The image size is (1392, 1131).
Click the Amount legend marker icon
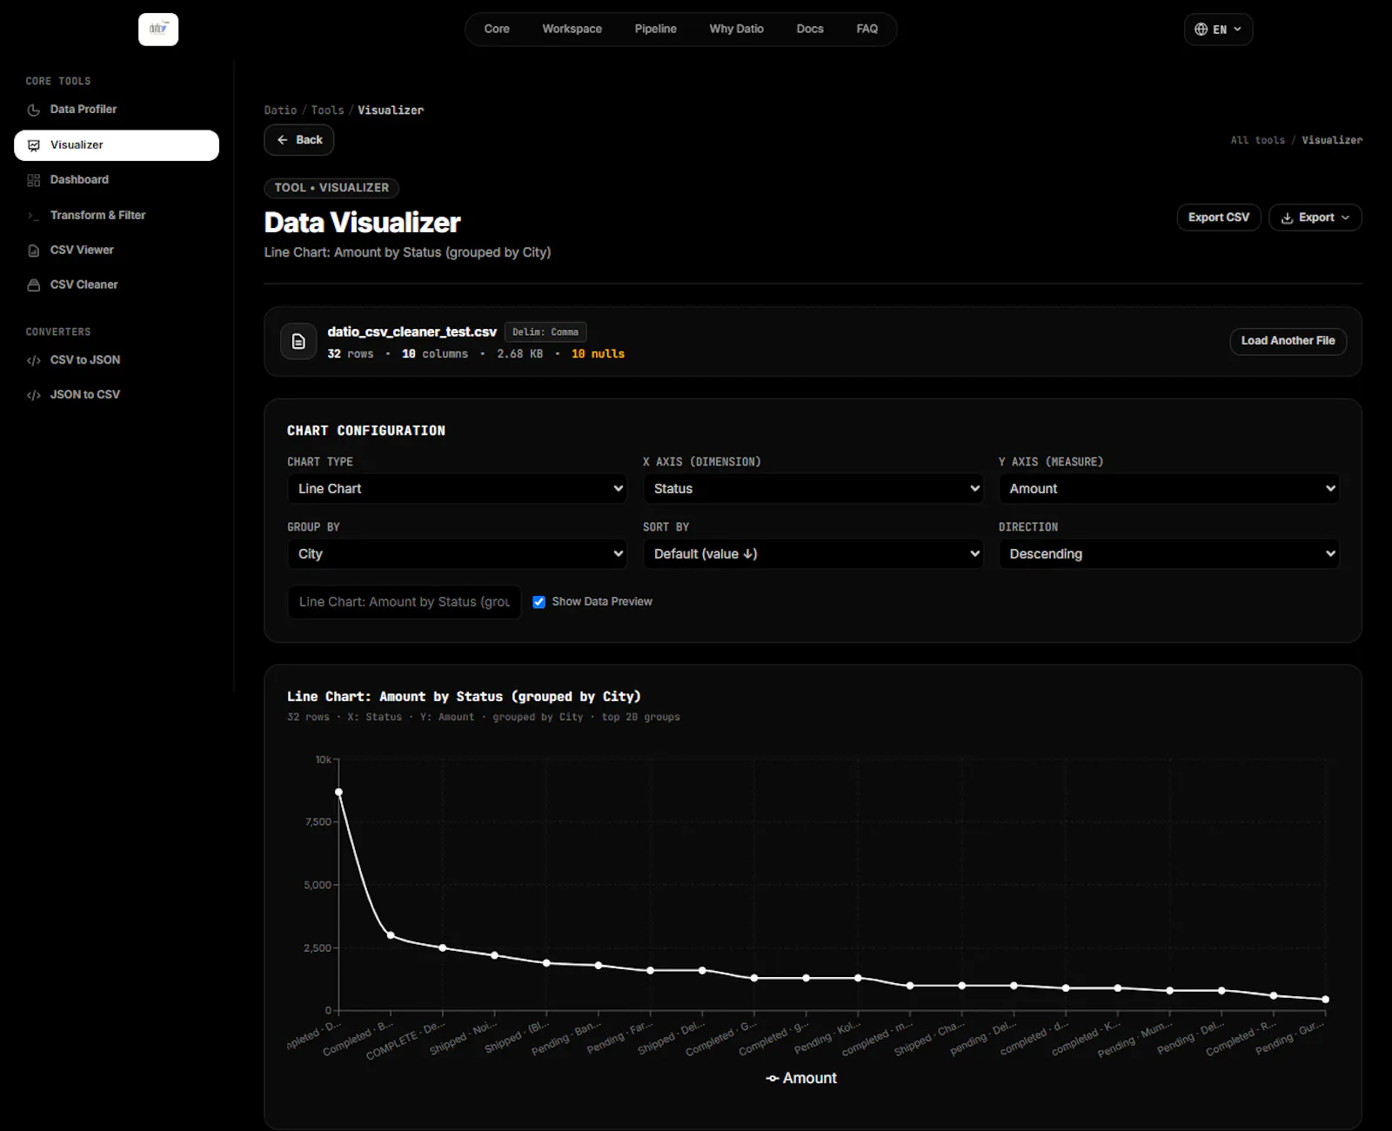(772, 1079)
